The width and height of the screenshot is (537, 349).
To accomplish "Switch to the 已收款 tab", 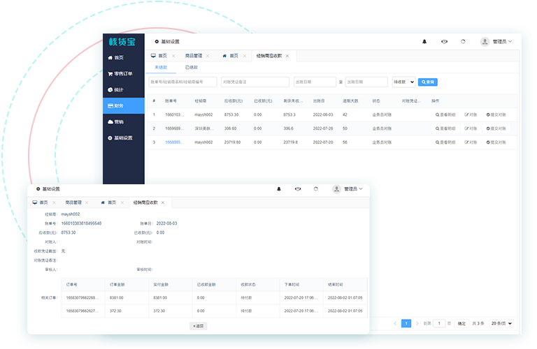I will click(x=191, y=68).
